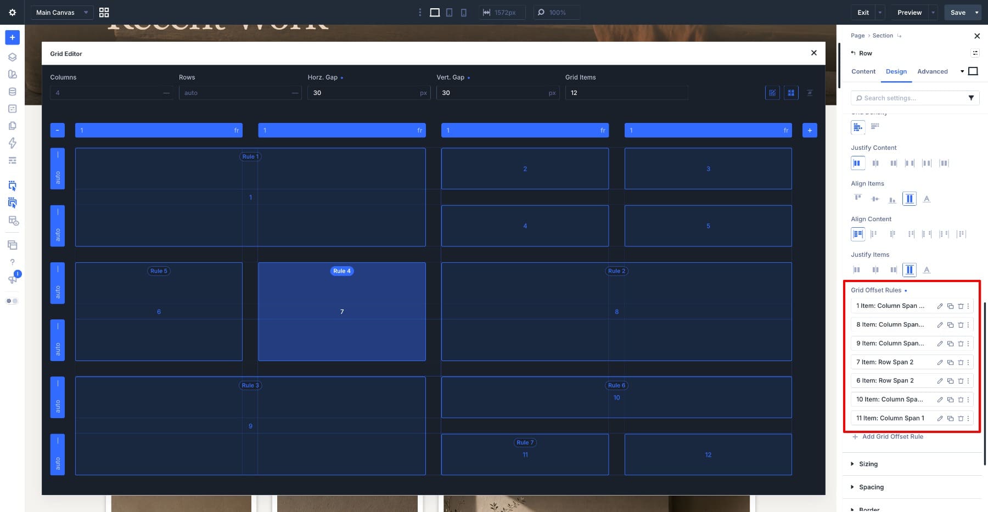Select Align Items start option
The height and width of the screenshot is (512, 988).
pyautogui.click(x=858, y=199)
